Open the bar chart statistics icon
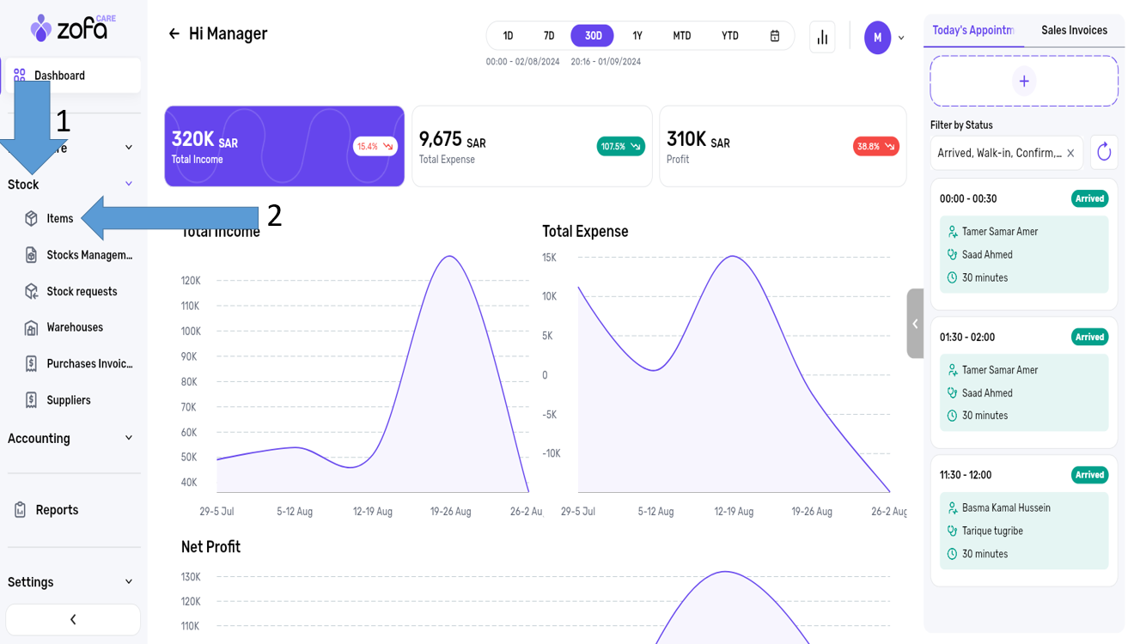 pos(822,37)
